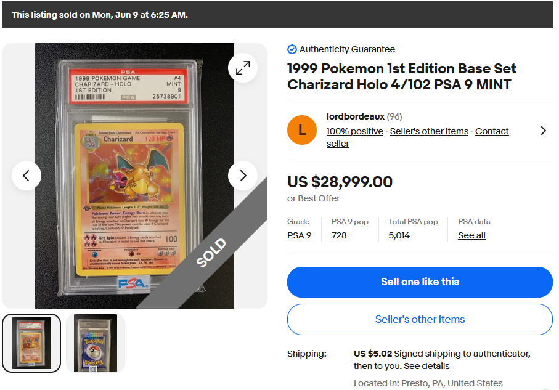Go to the previous listing image
This screenshot has height=390, width=559.
[x=27, y=176]
